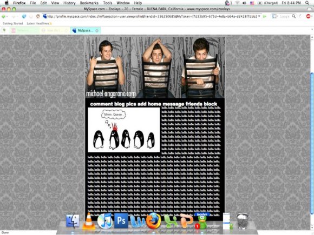Open VLC cone icon in the dock

(89, 221)
